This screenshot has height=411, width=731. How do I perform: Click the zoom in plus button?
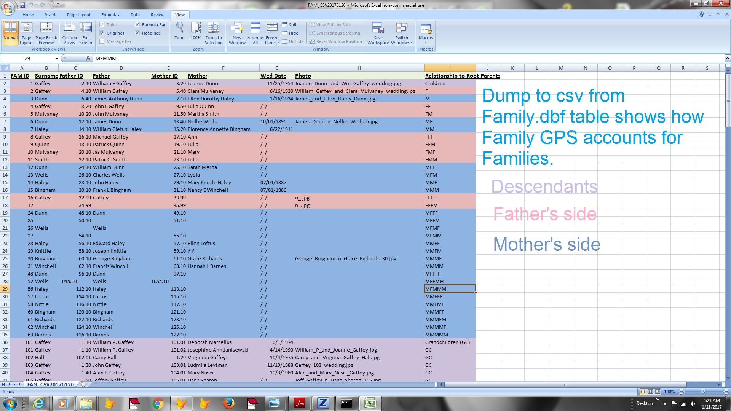726,392
